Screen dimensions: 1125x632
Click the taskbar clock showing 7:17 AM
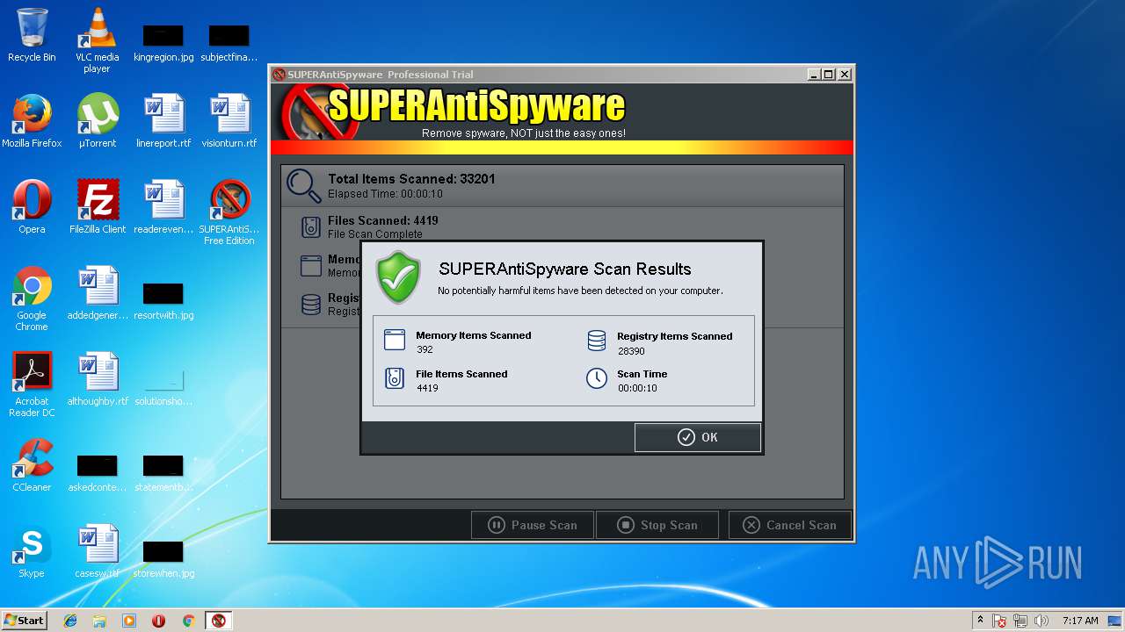click(x=1080, y=621)
